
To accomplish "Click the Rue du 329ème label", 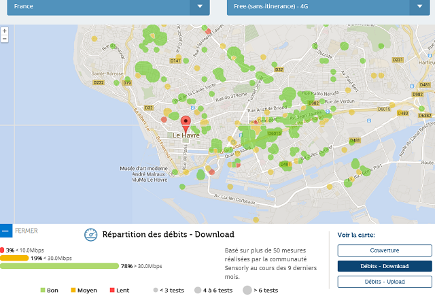I will coord(231,97).
